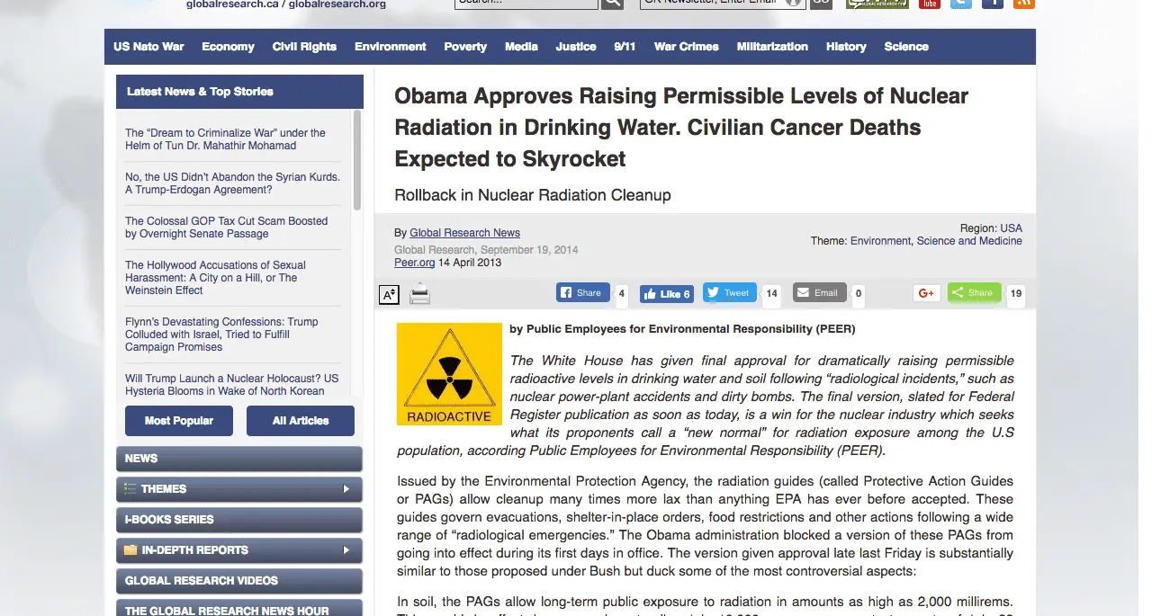The width and height of the screenshot is (1152, 616).
Task: Click the All Articles button
Action: pyautogui.click(x=301, y=421)
